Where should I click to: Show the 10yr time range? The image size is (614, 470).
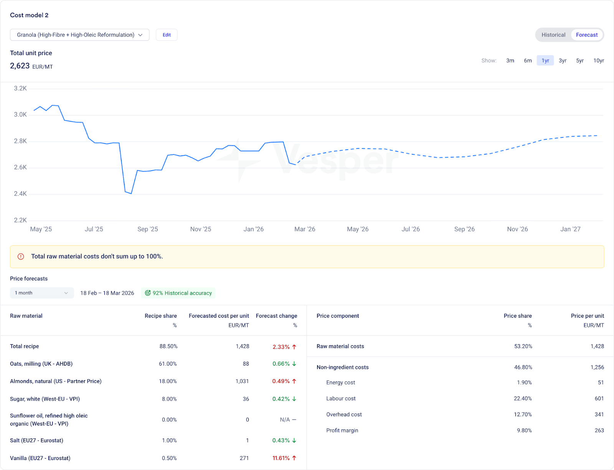point(598,61)
